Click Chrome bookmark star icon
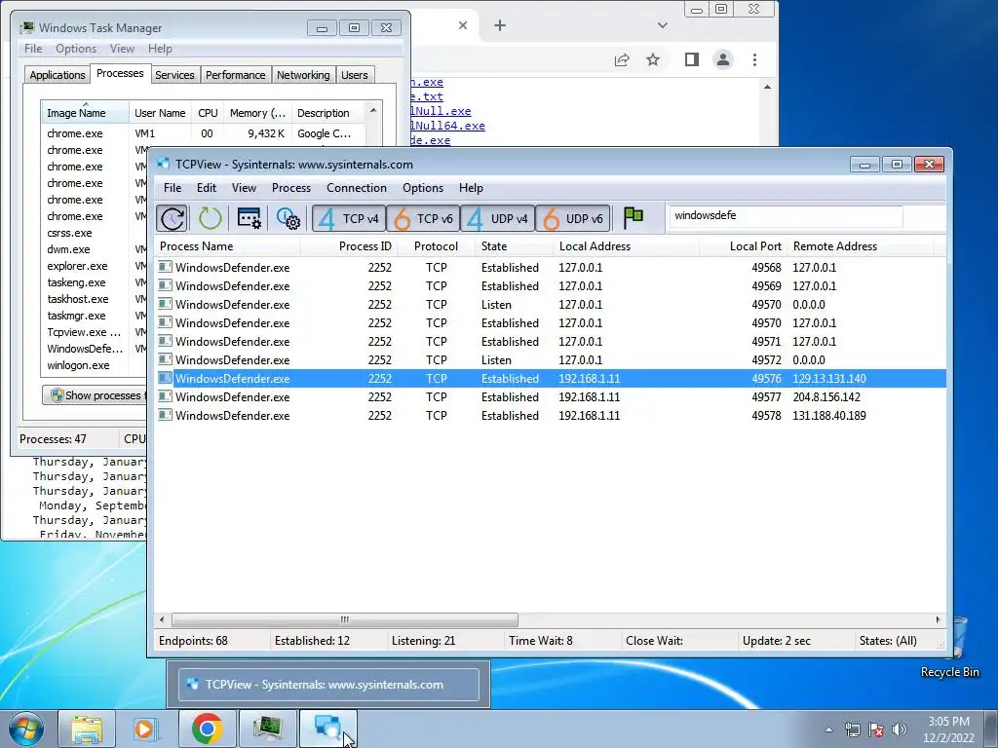998x748 pixels. point(653,59)
